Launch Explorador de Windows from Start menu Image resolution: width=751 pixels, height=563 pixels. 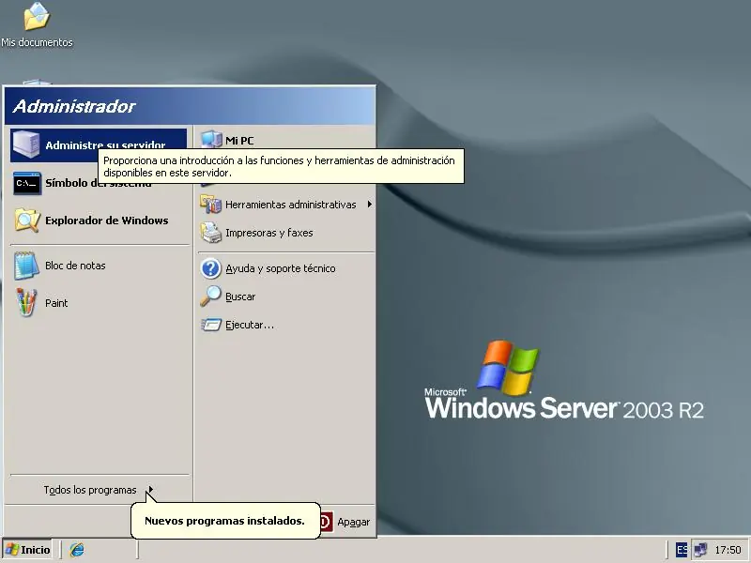99,221
